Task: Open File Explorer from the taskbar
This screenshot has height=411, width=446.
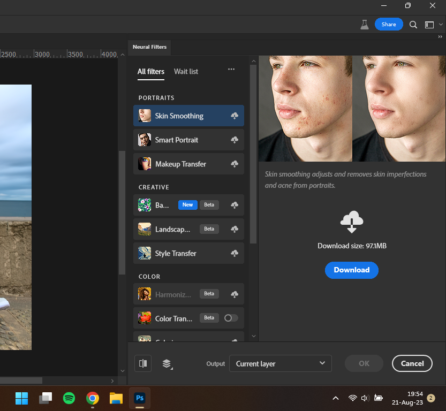Action: click(x=116, y=398)
